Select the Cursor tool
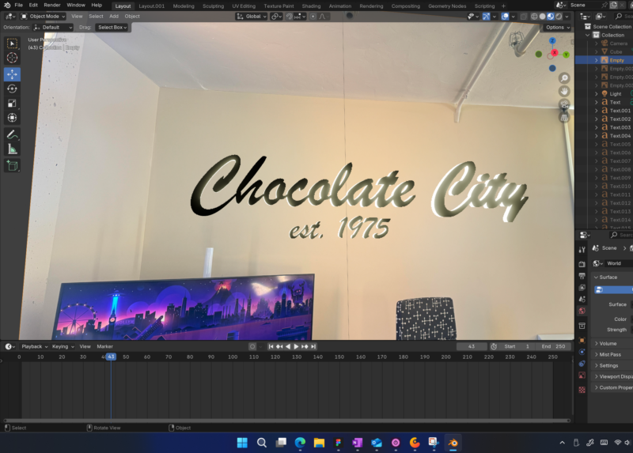Screen dimensions: 633x453 click(12, 58)
